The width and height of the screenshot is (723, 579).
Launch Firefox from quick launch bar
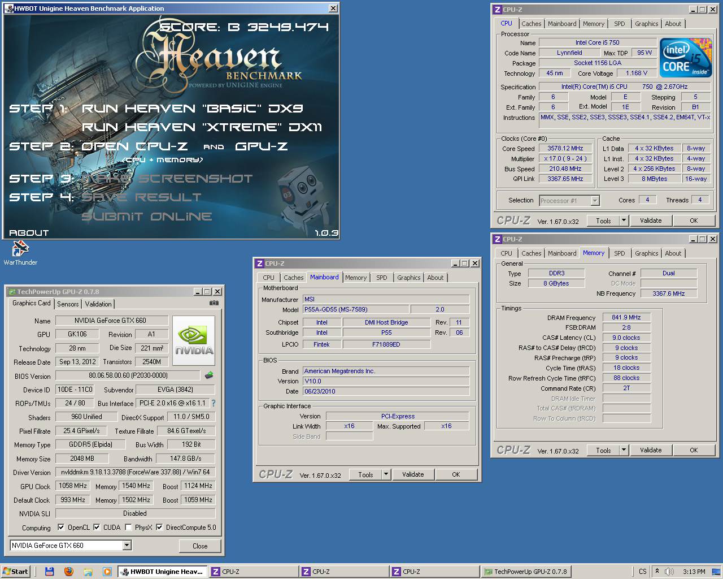tap(69, 572)
